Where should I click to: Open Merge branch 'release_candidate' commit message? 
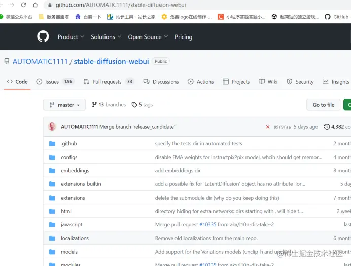click(137, 127)
